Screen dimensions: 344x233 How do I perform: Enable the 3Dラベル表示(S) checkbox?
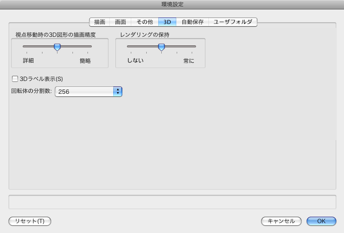coord(15,79)
